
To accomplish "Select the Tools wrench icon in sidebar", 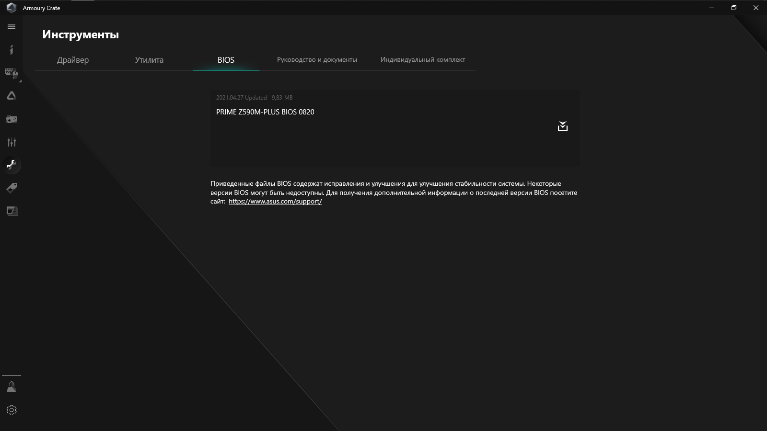I will tap(12, 165).
